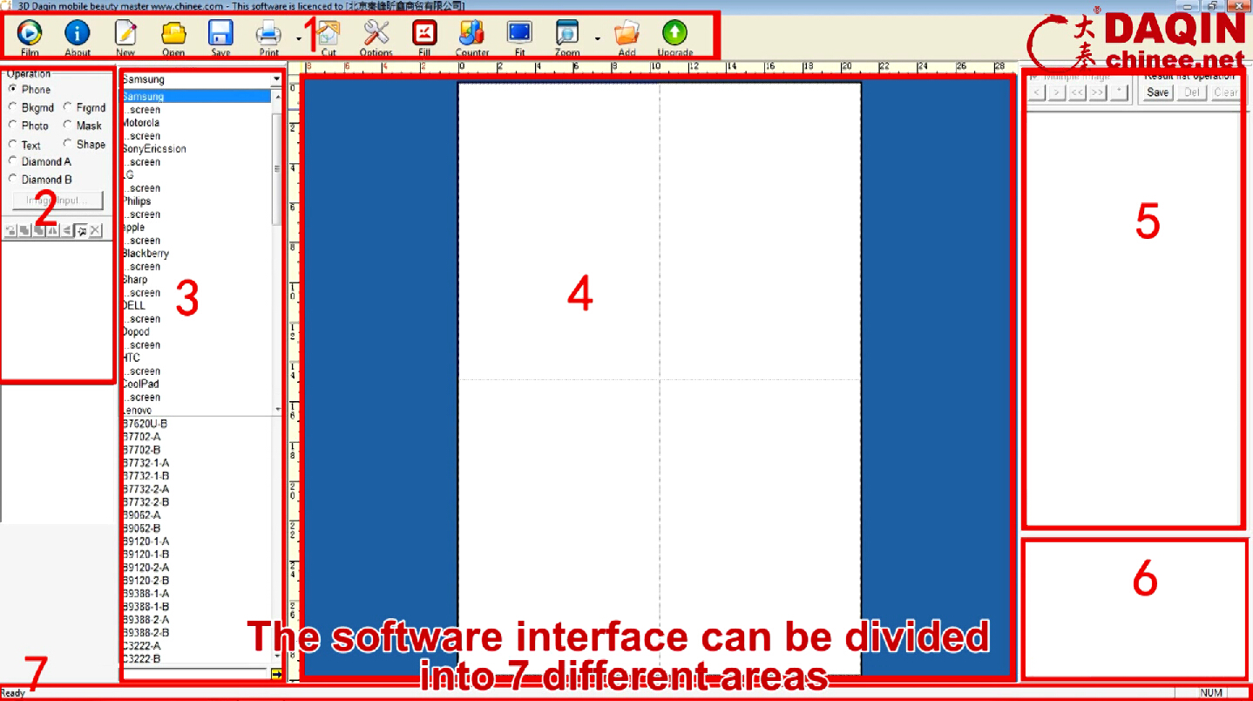Select the Shape radio button
Screen dimensions: 1253x701
pos(68,144)
